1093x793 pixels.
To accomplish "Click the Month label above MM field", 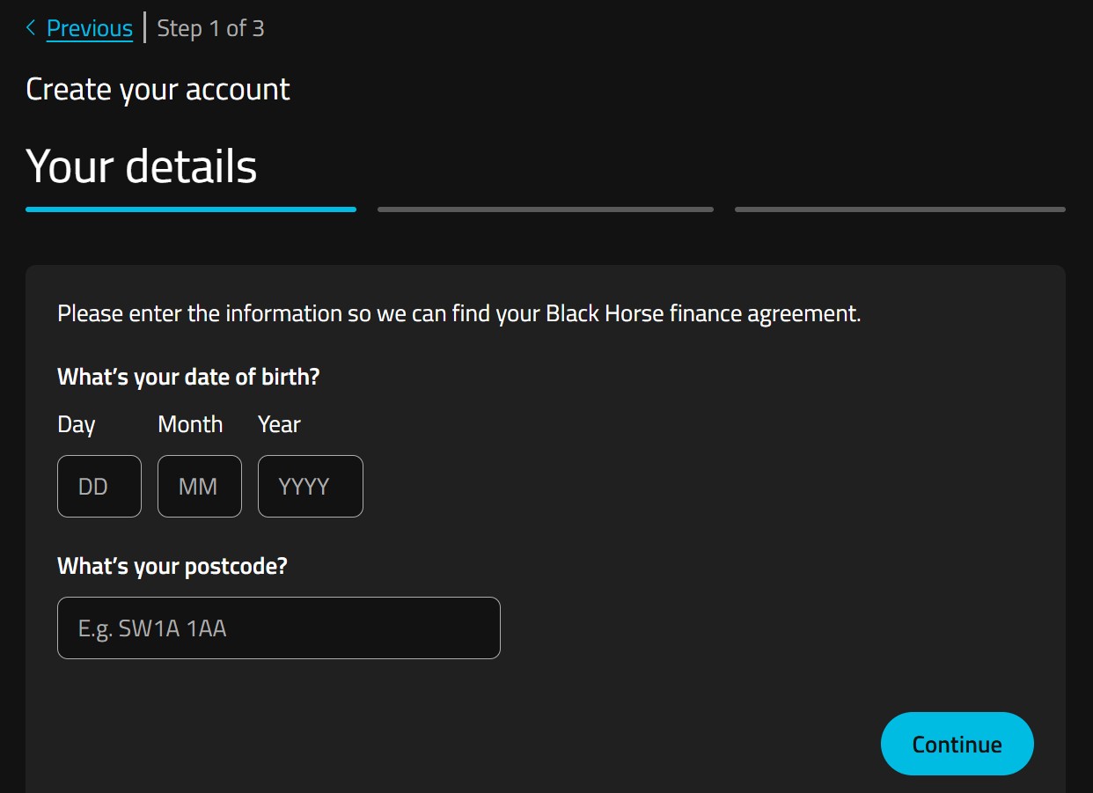I will click(x=190, y=424).
